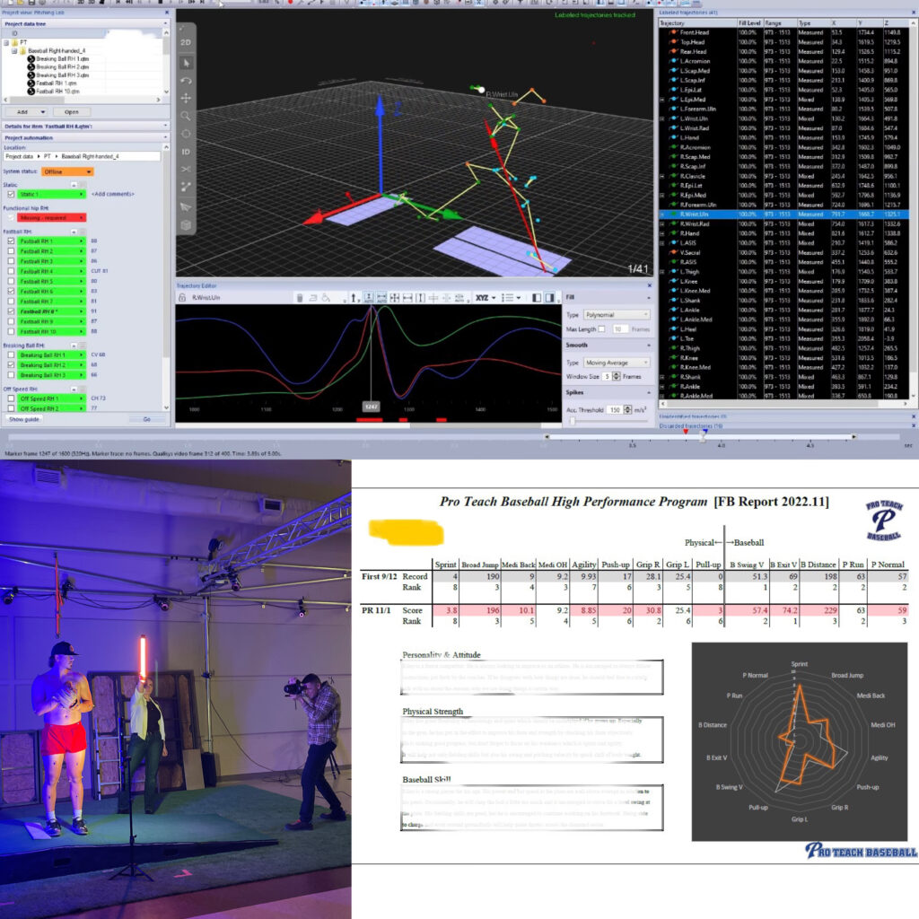Screen dimensions: 919x919
Task: Pick the magnifier zoom tool in viewport
Action: tap(186, 116)
